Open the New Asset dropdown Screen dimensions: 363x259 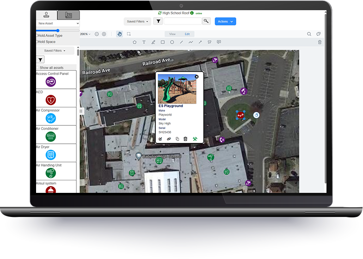point(58,23)
